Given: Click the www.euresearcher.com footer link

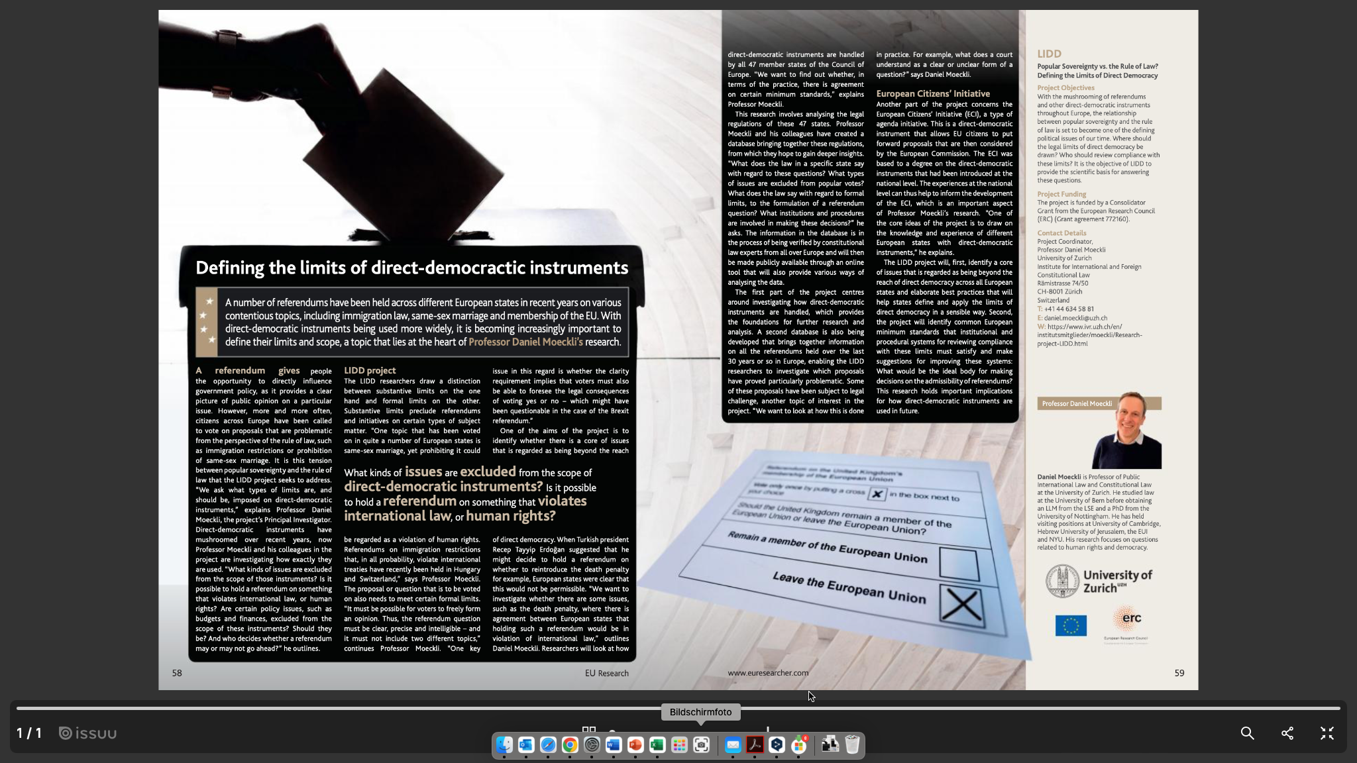Looking at the screenshot, I should click(x=768, y=673).
